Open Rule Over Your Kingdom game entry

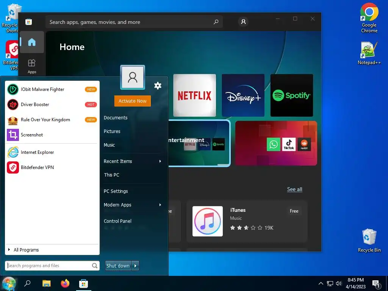[52, 119]
